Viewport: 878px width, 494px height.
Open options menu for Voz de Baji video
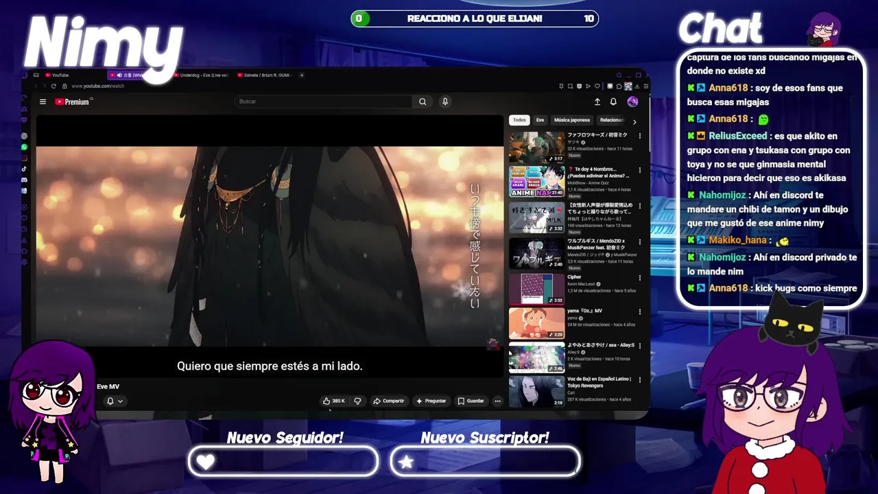(x=640, y=380)
